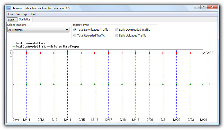Click the Traffic axis label
Screen dimensions: 224x130
pos(11,53)
